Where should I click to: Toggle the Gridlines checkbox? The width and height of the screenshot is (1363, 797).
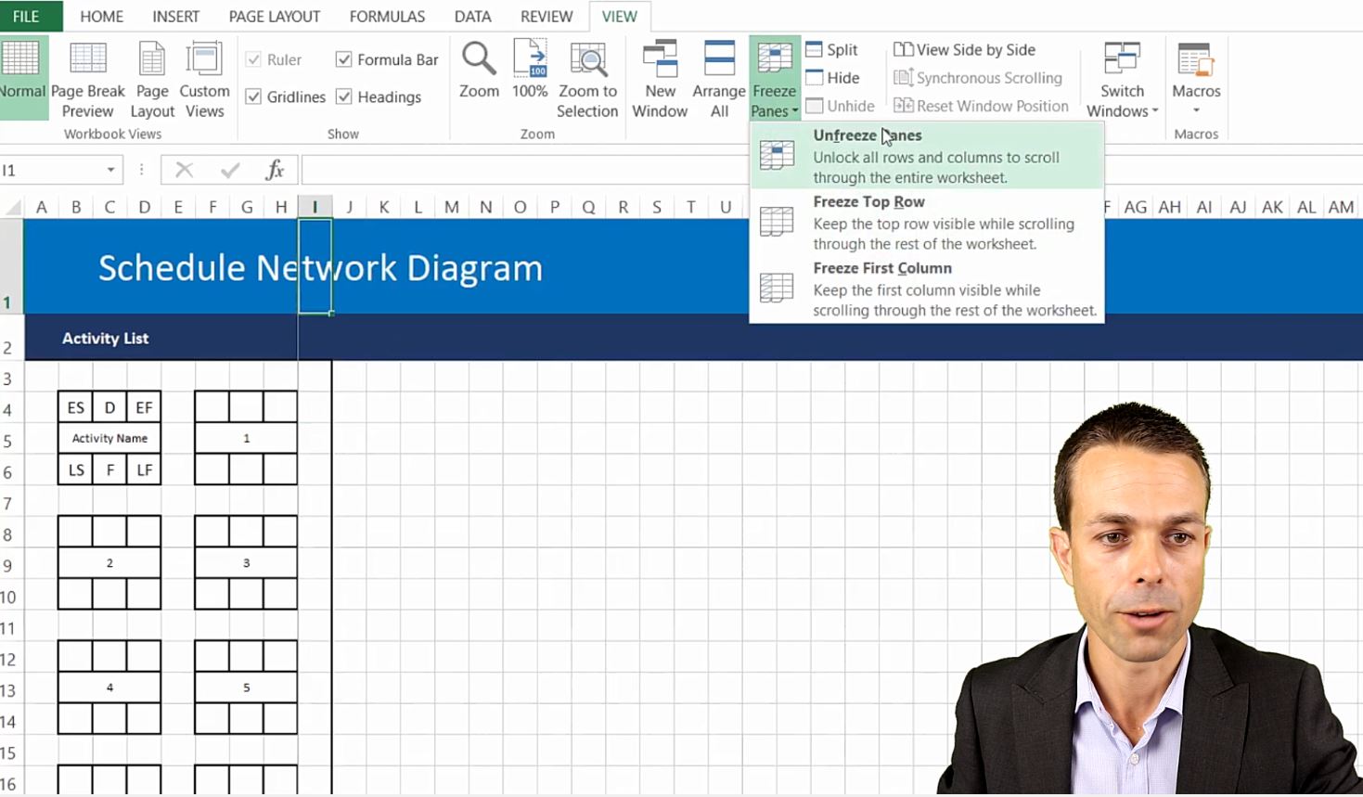click(x=253, y=96)
